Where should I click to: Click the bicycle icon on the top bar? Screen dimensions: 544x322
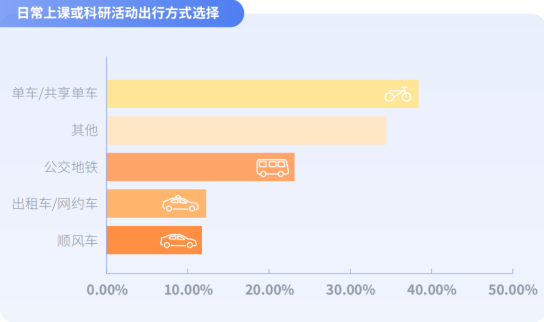pyautogui.click(x=398, y=94)
